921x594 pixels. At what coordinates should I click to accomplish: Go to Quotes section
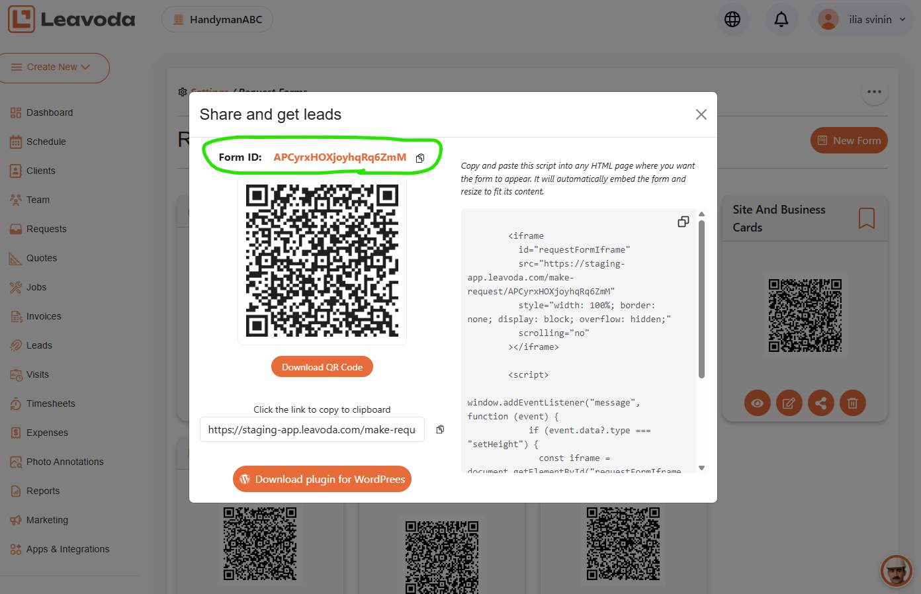point(42,258)
